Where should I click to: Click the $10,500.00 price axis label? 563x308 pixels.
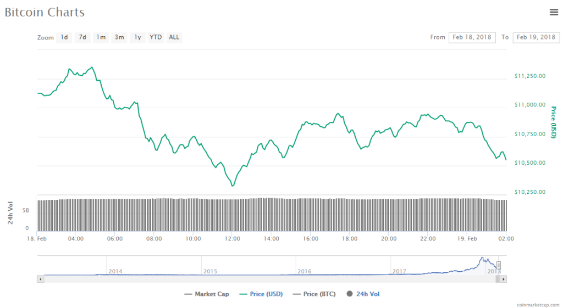(x=529, y=163)
